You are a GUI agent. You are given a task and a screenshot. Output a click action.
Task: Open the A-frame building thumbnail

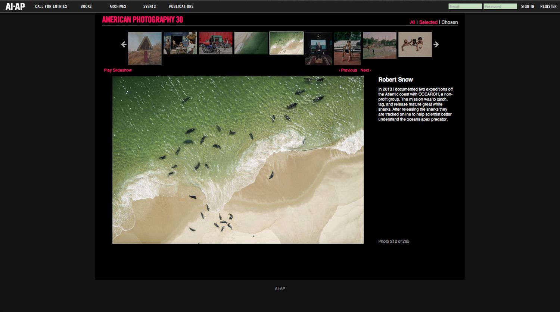[x=144, y=48]
